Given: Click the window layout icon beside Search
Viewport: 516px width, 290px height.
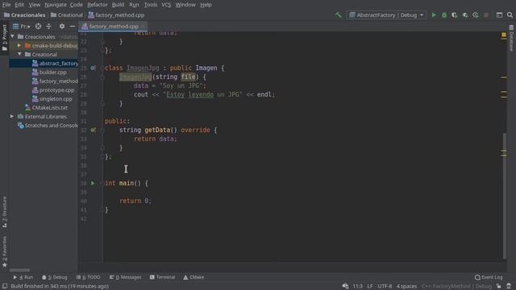Looking at the screenshot, I should pos(499,15).
